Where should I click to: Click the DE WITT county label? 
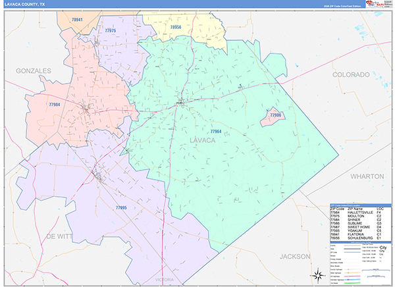tap(60, 236)
